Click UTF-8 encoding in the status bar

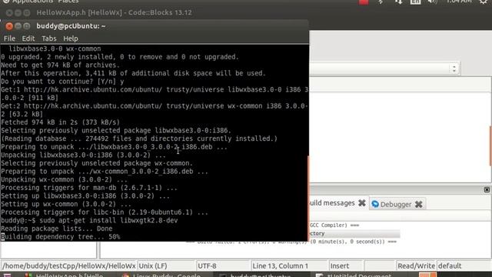(x=207, y=266)
